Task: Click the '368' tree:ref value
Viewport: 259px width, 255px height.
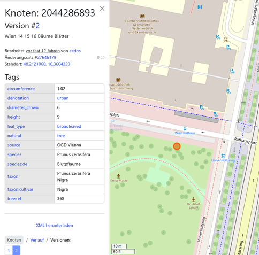Action: pyautogui.click(x=60, y=199)
